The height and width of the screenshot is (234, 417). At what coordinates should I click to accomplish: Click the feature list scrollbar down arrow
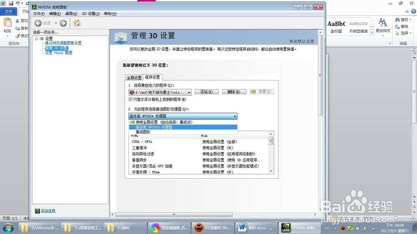[271, 171]
